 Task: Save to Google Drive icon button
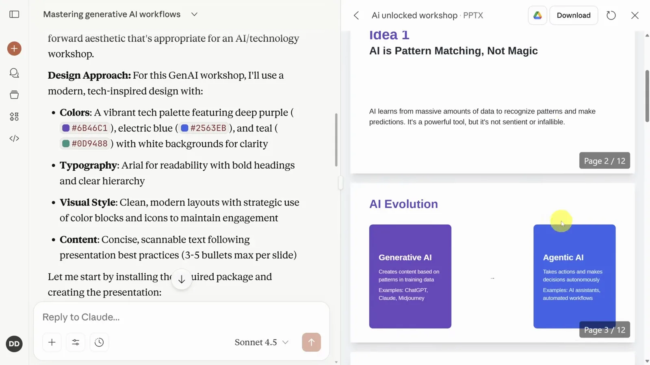click(537, 15)
